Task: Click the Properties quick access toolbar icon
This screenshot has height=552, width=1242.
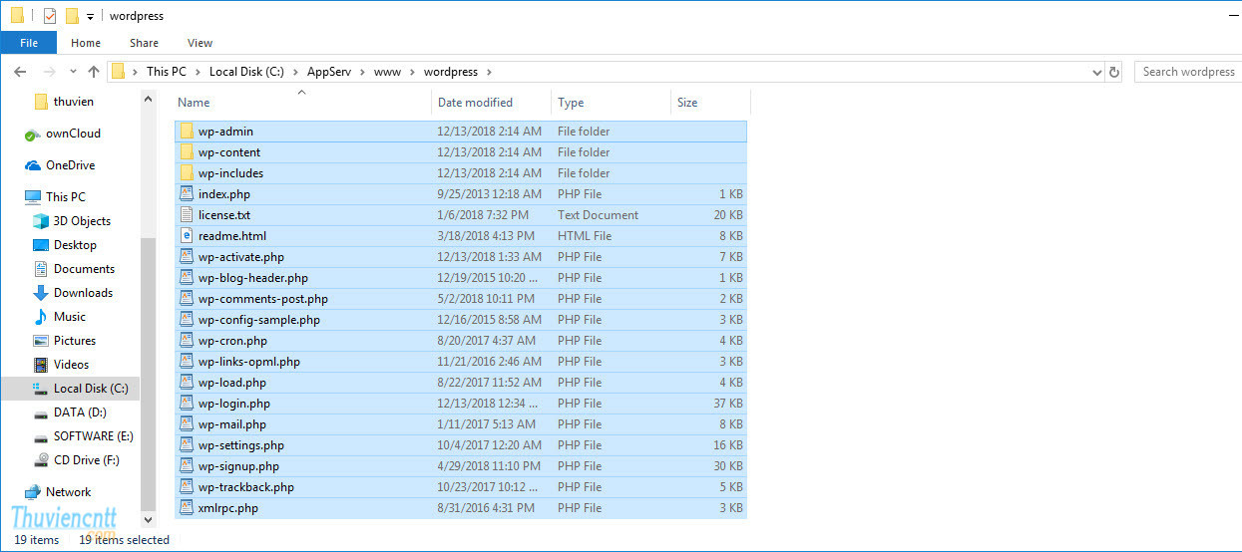Action: pyautogui.click(x=50, y=15)
